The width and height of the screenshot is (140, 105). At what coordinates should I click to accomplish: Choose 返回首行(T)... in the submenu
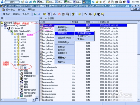pos(84,36)
